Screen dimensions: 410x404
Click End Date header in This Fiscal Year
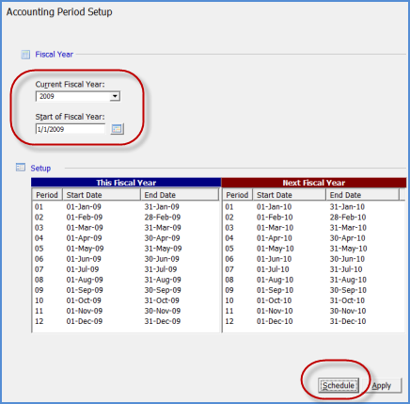click(x=180, y=195)
